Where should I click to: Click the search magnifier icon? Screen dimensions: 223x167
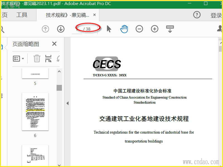click(3, 29)
